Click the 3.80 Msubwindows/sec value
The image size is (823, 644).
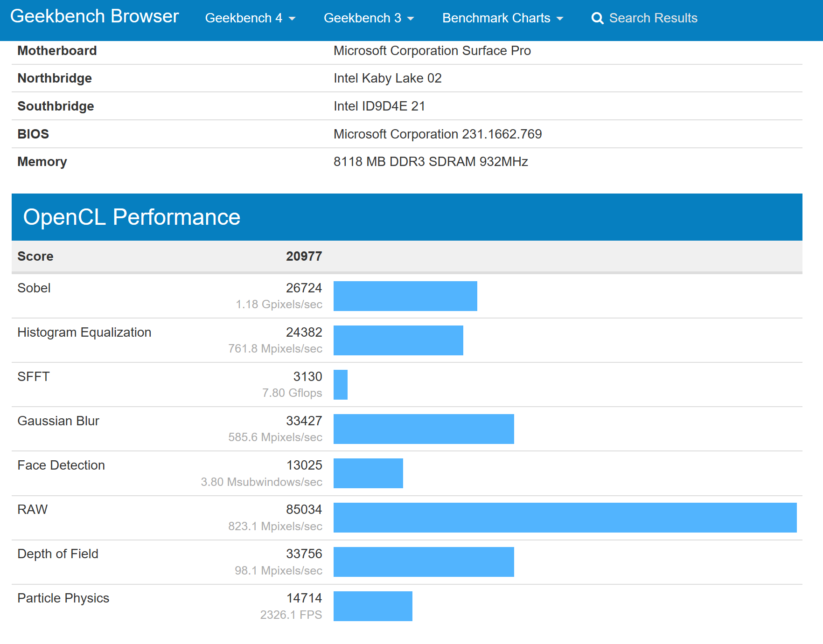(x=261, y=482)
